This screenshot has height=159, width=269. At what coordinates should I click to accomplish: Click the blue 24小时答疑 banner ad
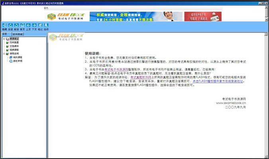[x=136, y=16]
